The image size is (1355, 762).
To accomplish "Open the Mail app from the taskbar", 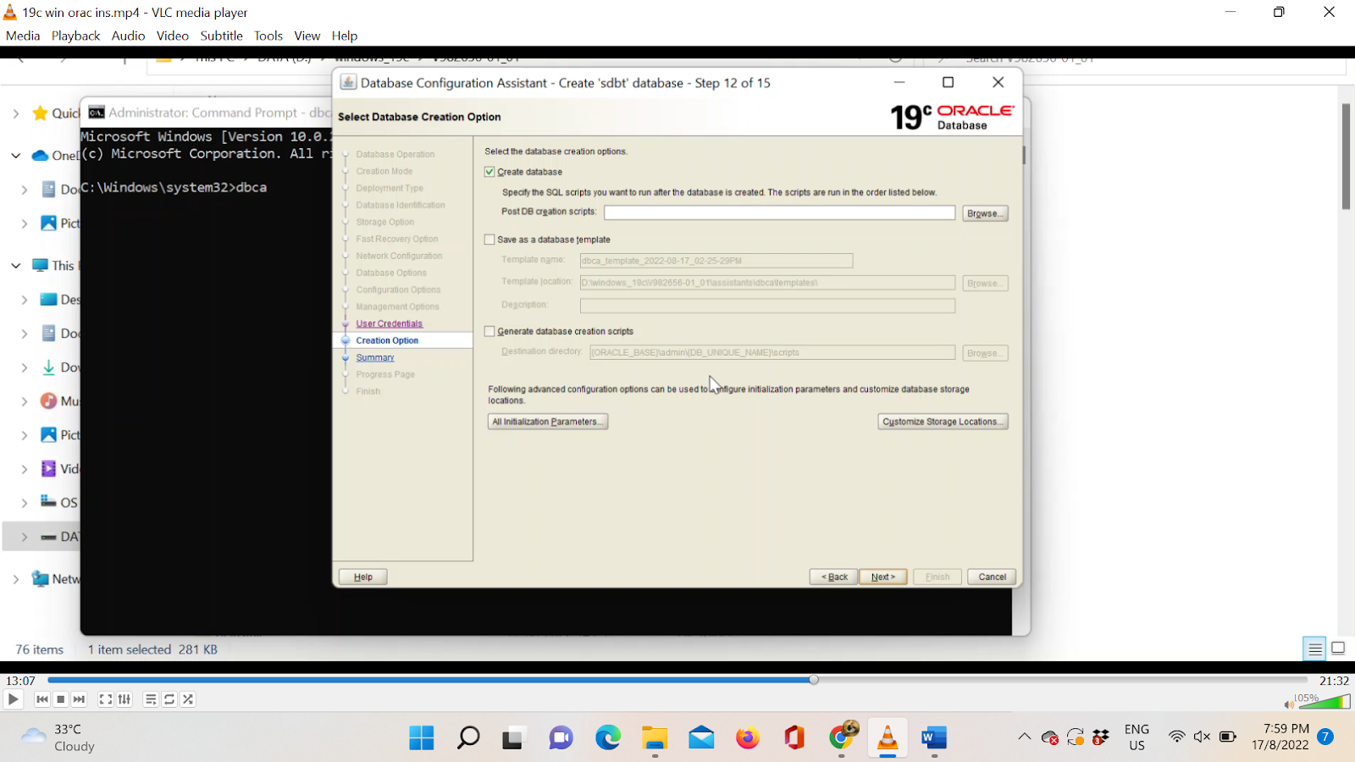I will [701, 738].
